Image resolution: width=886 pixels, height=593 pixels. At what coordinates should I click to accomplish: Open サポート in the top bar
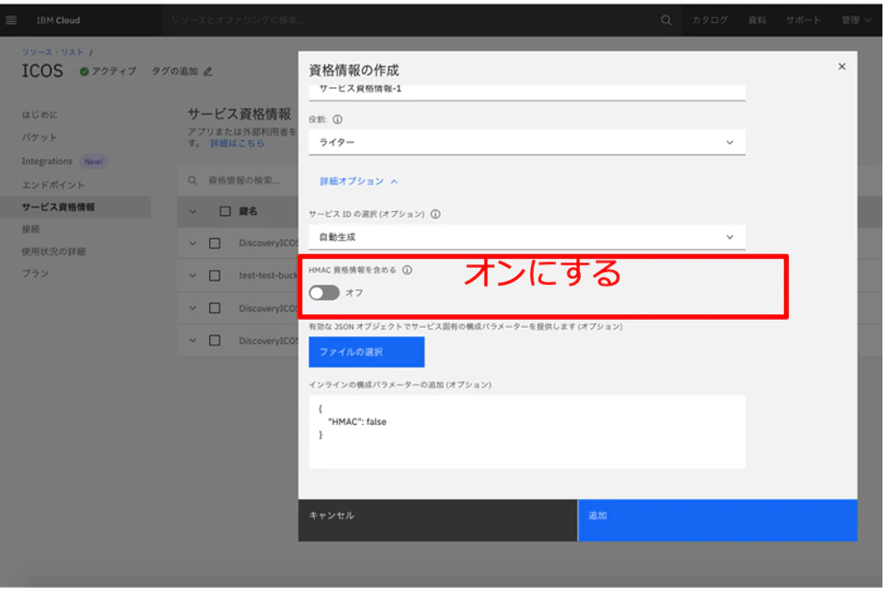tap(803, 20)
